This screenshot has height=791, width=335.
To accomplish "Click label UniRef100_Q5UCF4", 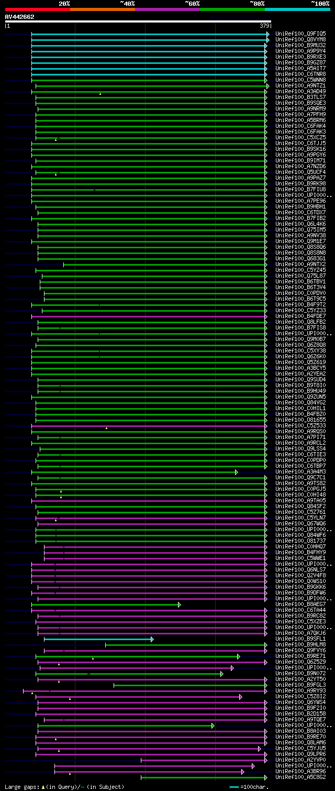I will [300, 172].
